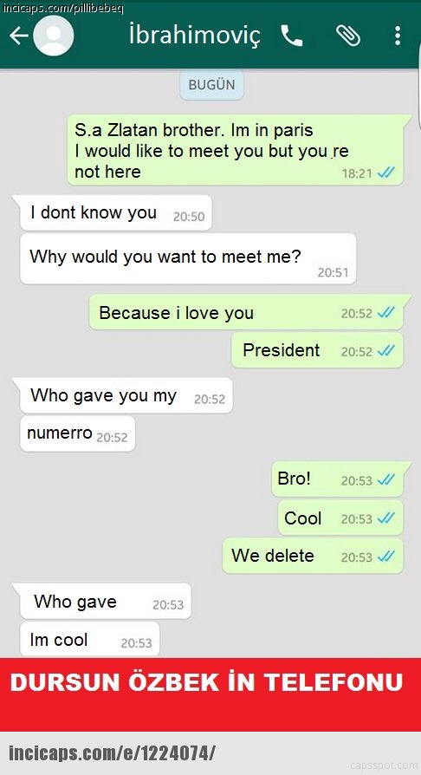Select the 'Cool' sent message

point(340,518)
